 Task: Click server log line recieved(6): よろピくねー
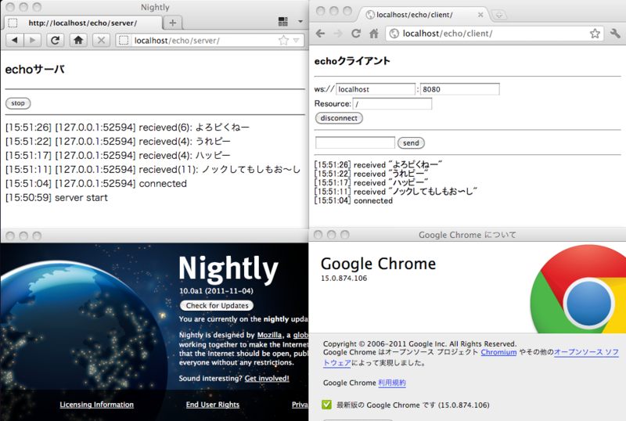tap(128, 128)
